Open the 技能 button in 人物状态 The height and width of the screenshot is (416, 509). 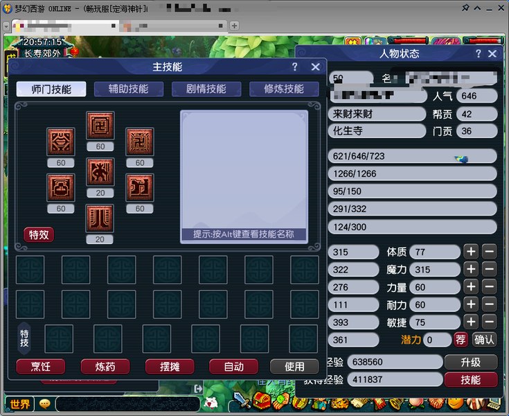(x=471, y=380)
